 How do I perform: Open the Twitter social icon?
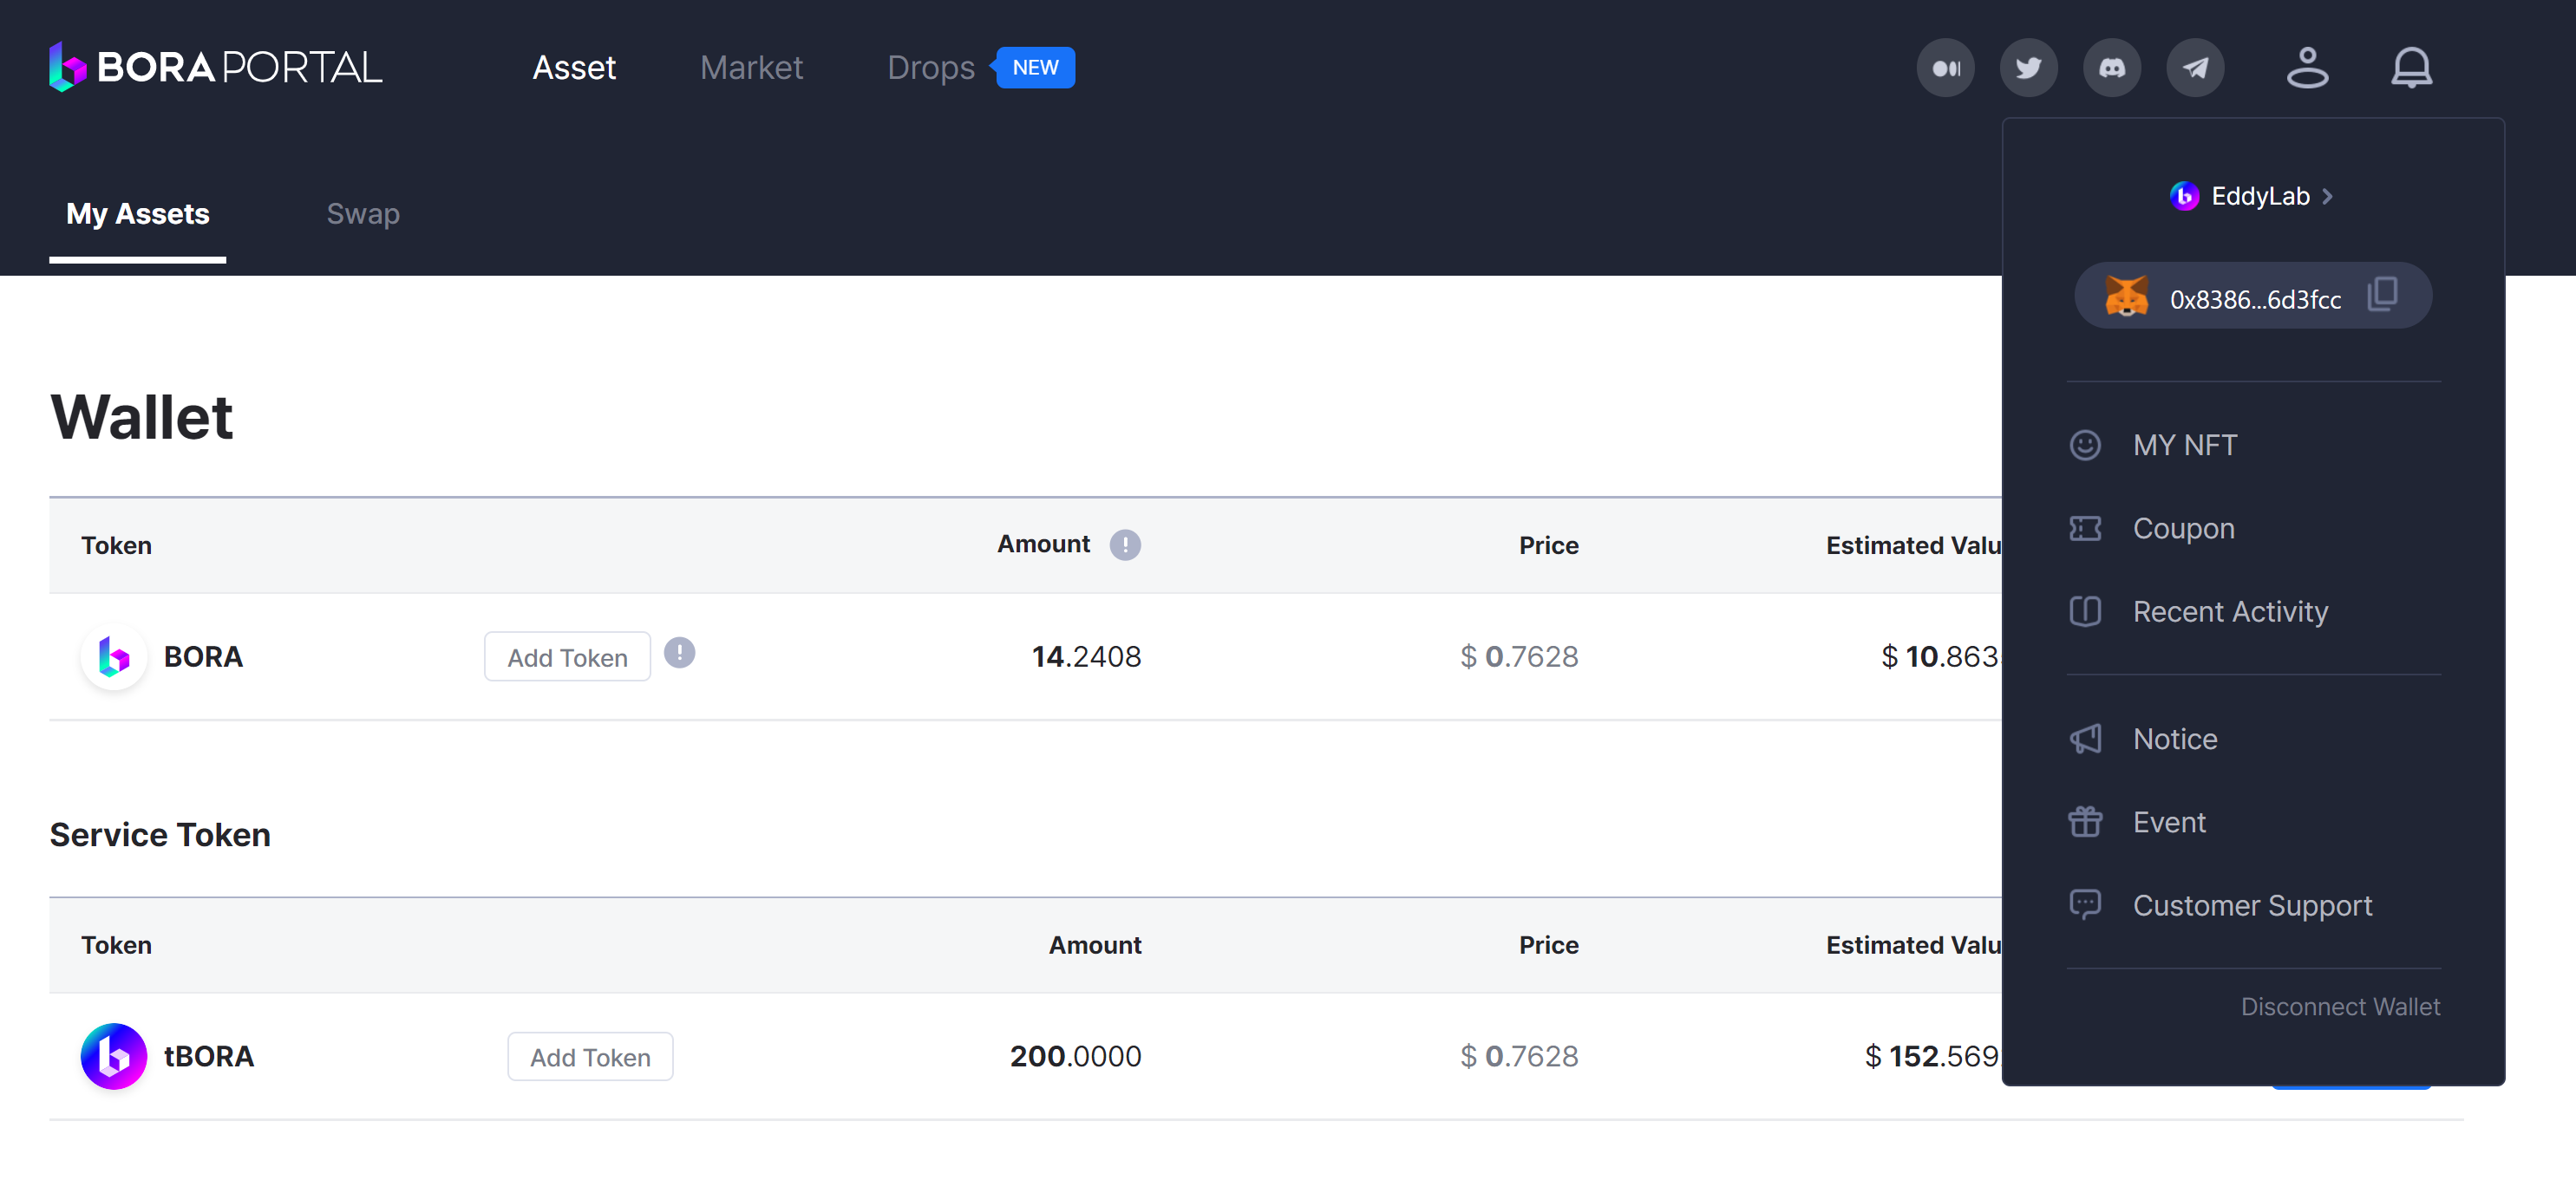point(2028,68)
